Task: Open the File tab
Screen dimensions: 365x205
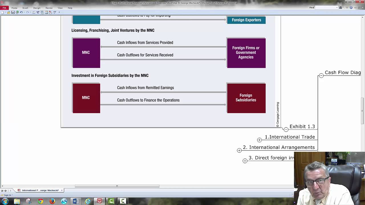Action: point(4,8)
